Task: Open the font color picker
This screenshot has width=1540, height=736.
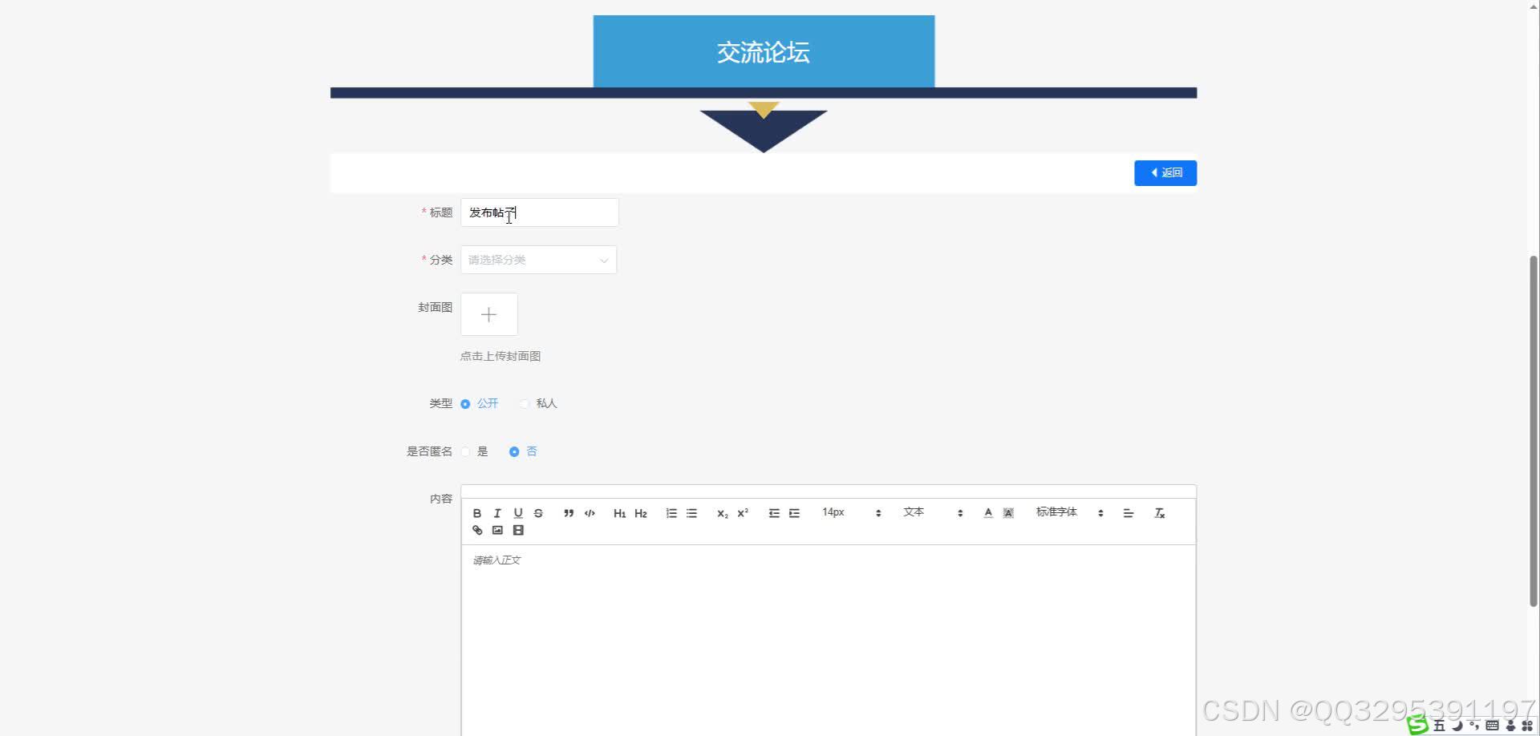Action: point(987,512)
